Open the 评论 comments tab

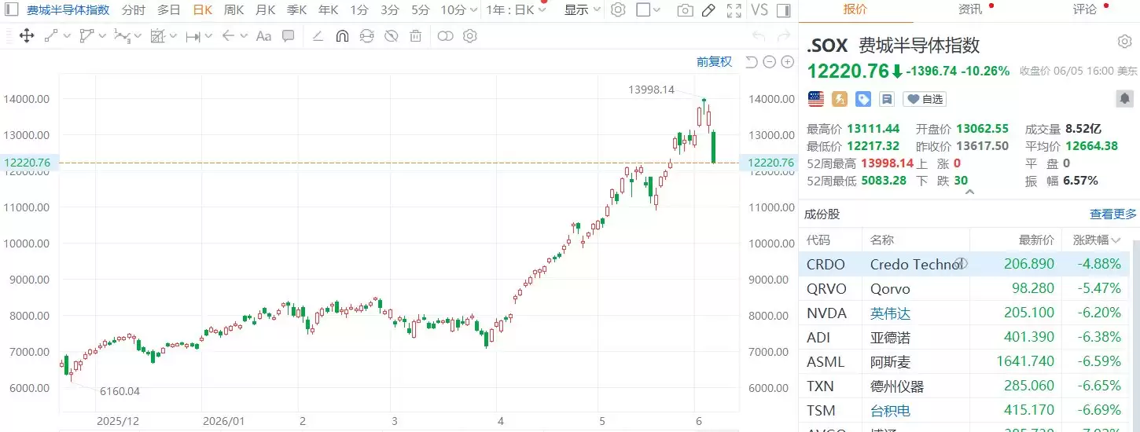point(1084,9)
